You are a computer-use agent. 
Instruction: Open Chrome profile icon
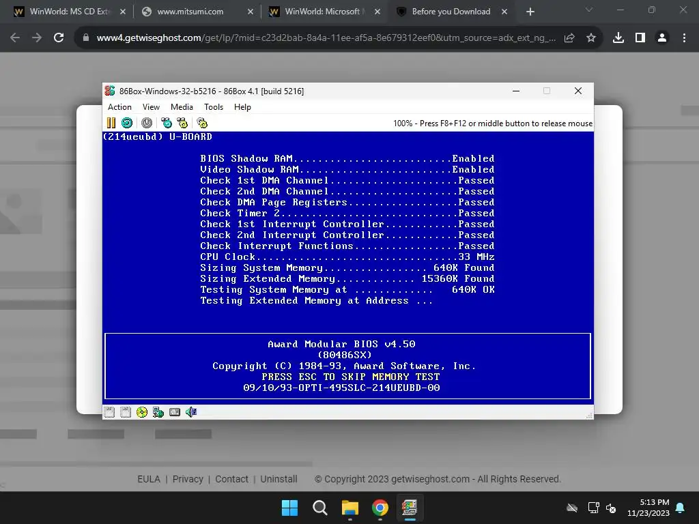click(x=662, y=38)
